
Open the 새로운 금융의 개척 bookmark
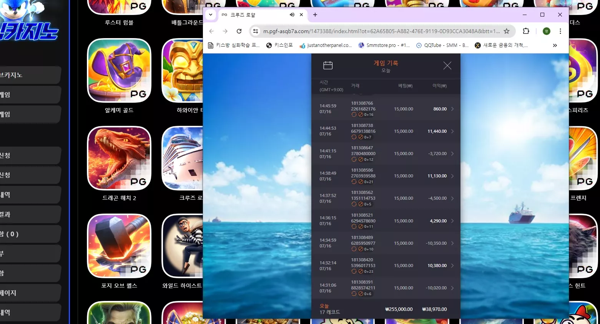pyautogui.click(x=501, y=45)
